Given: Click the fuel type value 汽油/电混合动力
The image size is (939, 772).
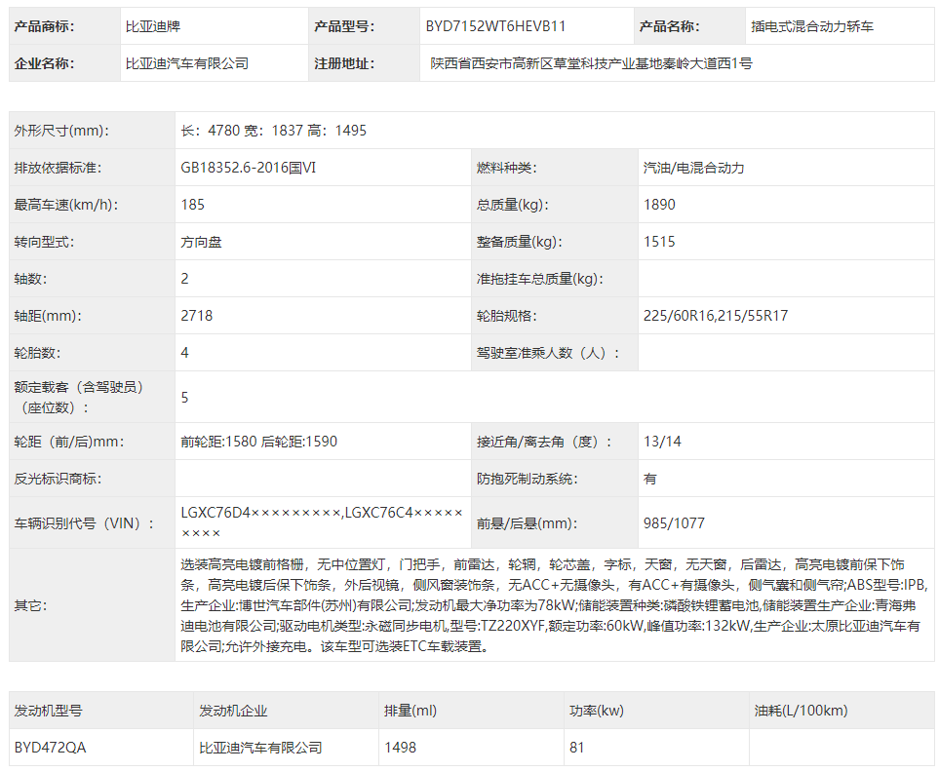Looking at the screenshot, I should point(693,168).
